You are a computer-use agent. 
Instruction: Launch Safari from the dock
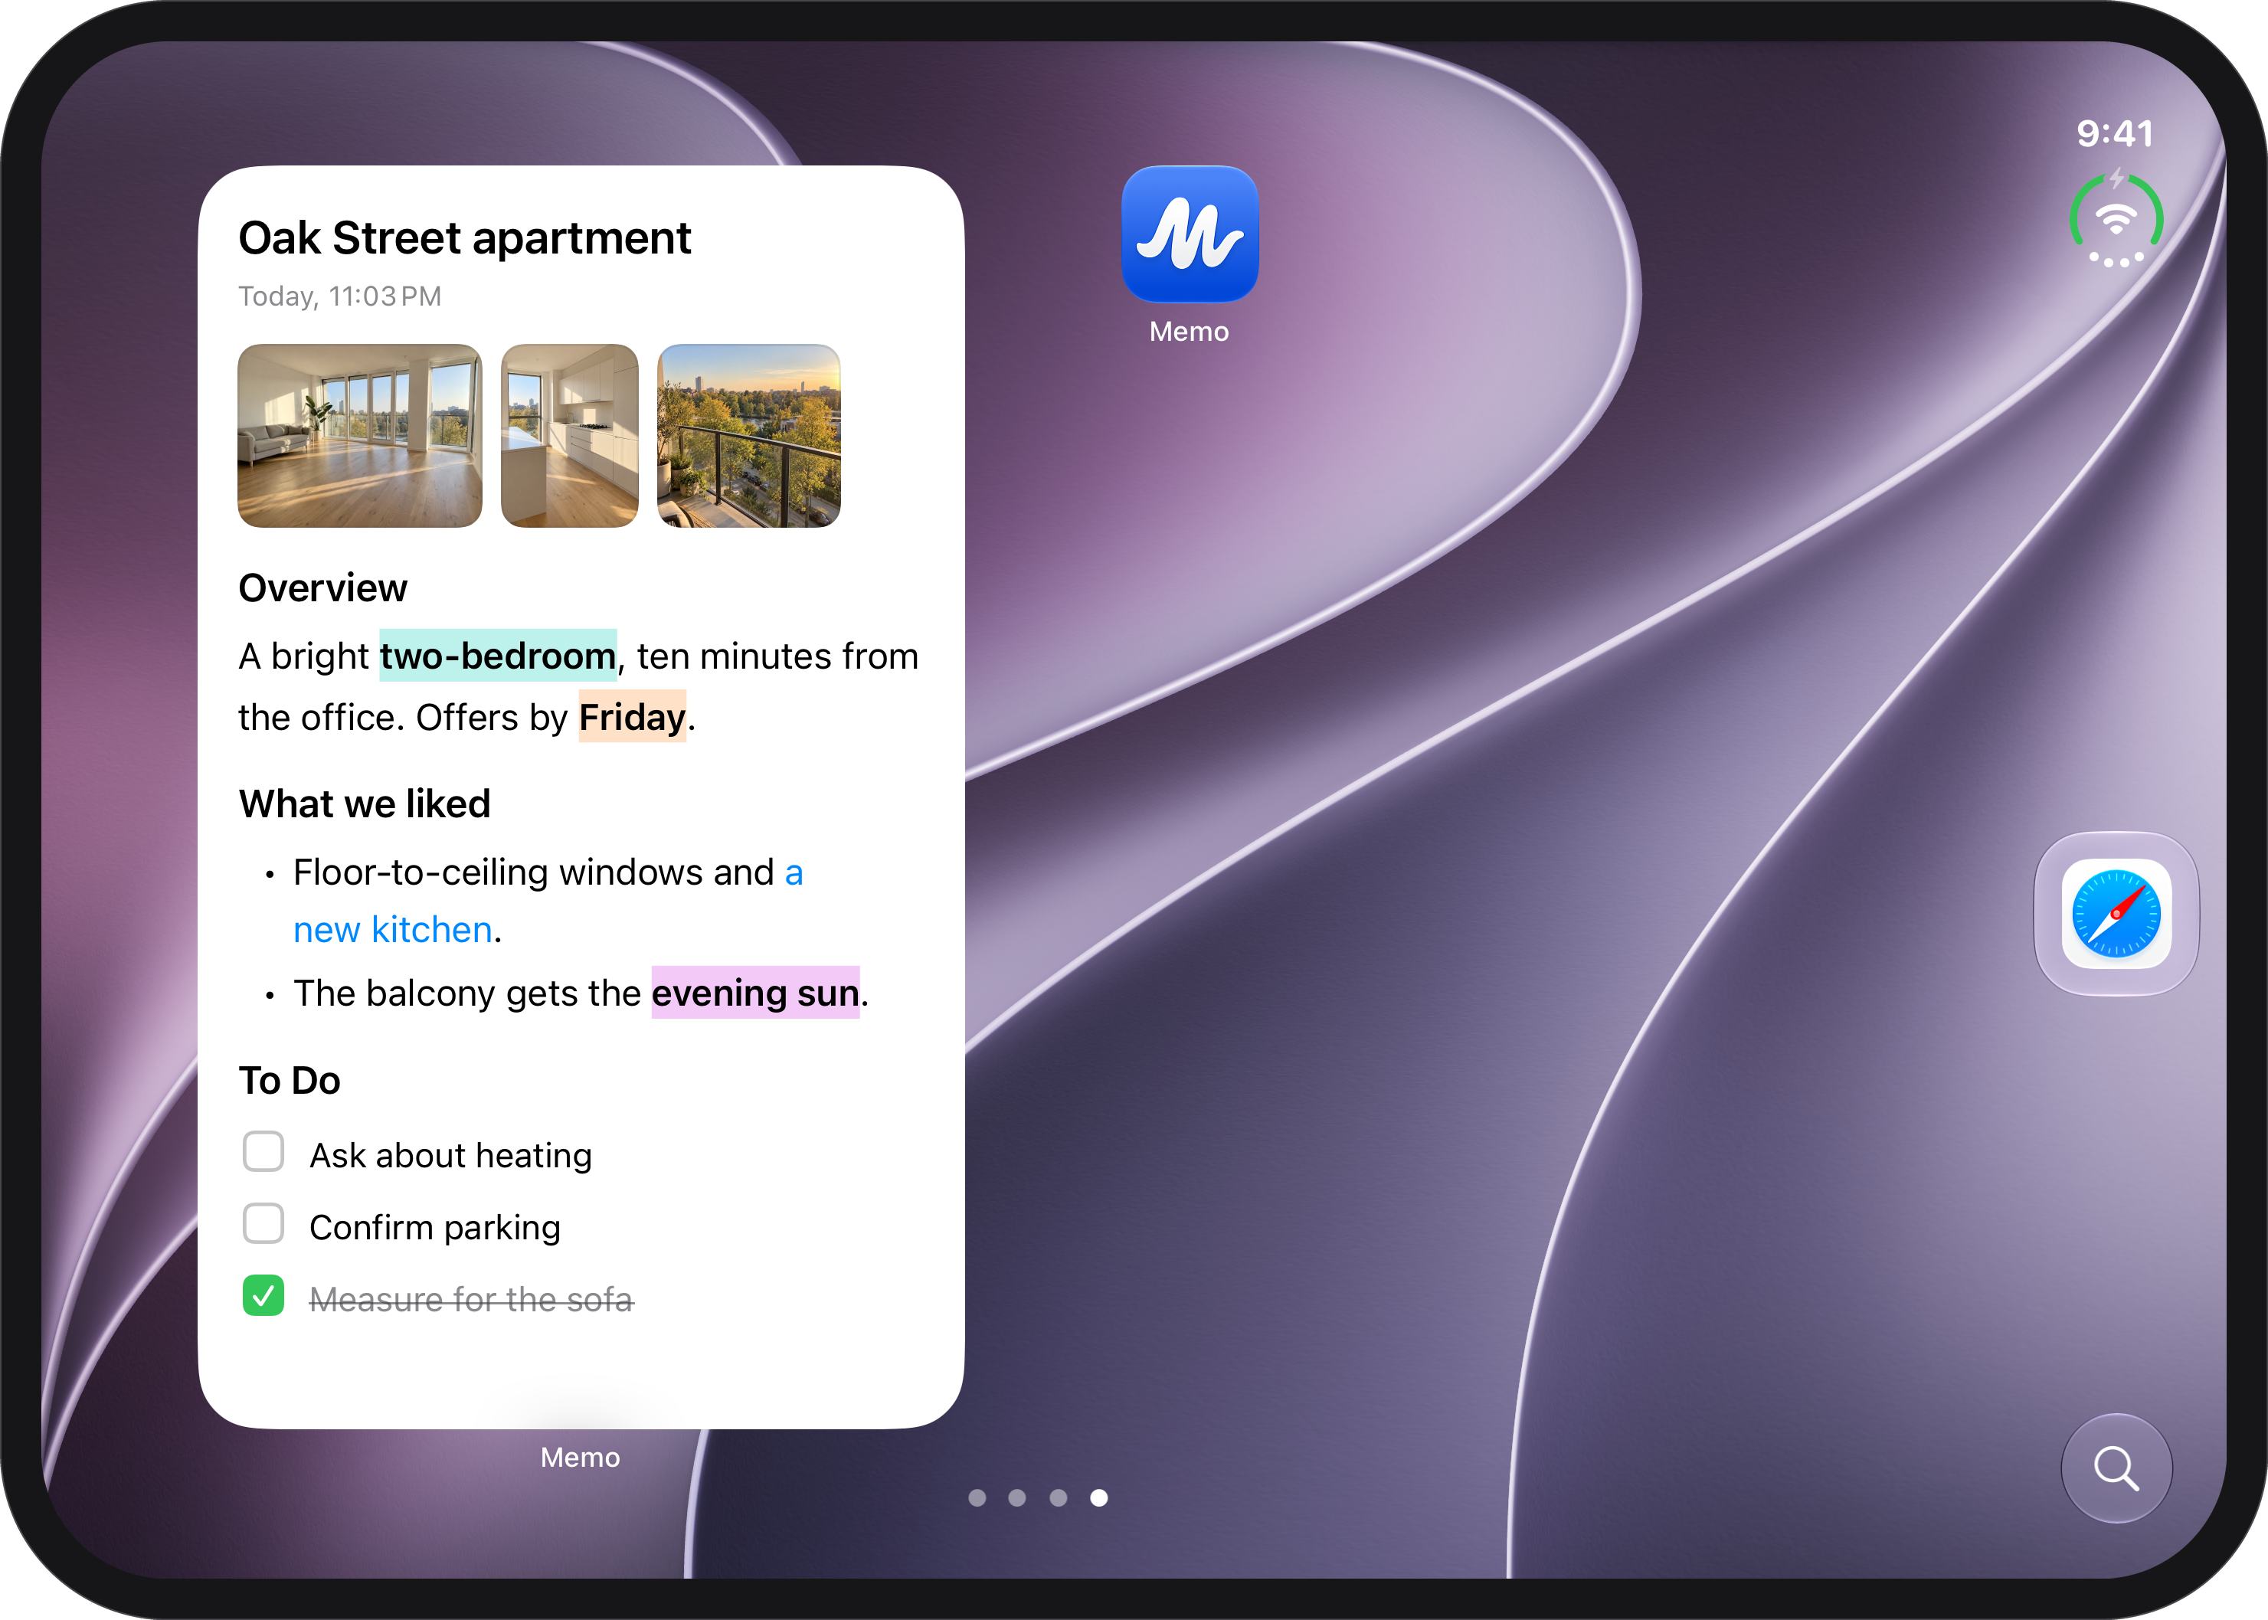(x=2116, y=913)
